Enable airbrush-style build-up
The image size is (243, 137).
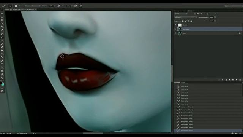click(x=76, y=6)
